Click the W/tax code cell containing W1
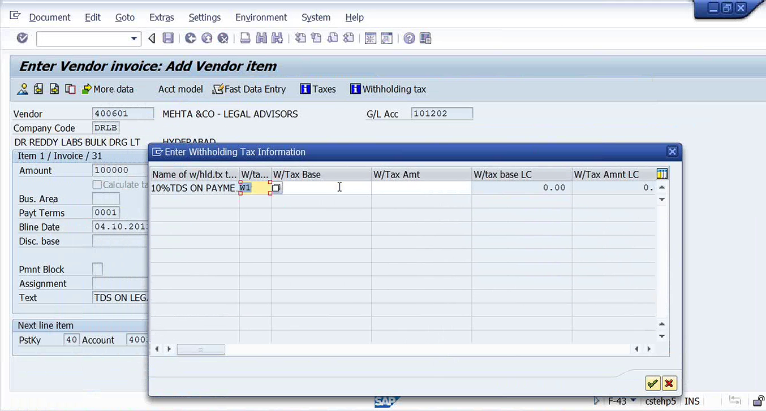766x411 pixels. (x=255, y=188)
